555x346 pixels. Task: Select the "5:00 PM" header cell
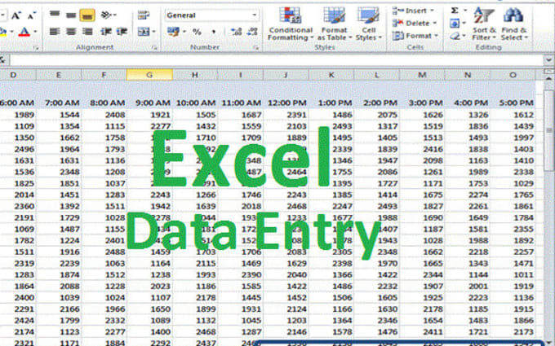click(x=513, y=103)
